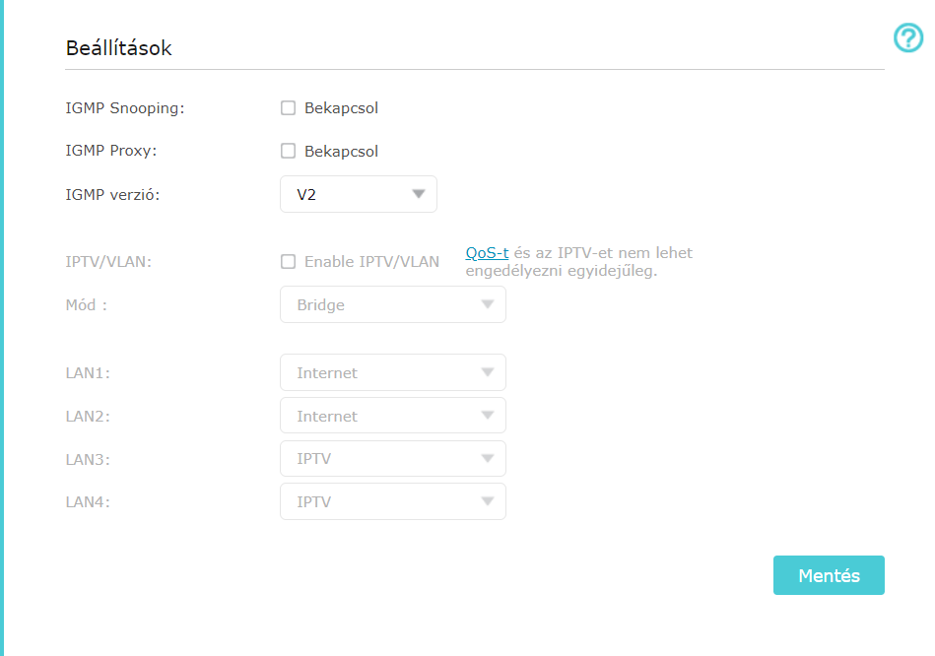Follow the QoS-t link

[487, 253]
